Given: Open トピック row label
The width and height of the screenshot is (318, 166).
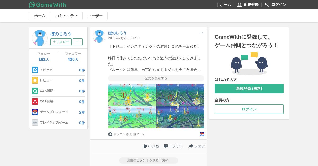Looking at the screenshot, I should (46, 70).
